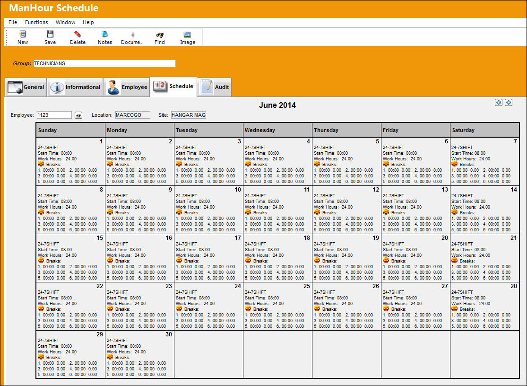Click the breaks burger icon on June 18

click(248, 261)
